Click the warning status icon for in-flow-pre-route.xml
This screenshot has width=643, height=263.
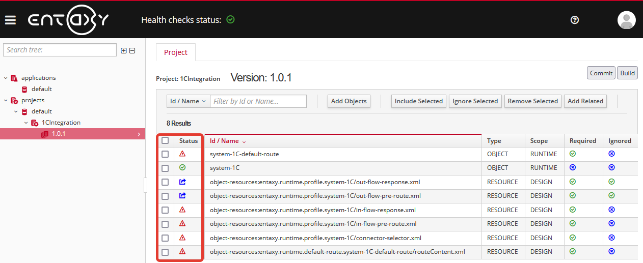[x=182, y=223]
